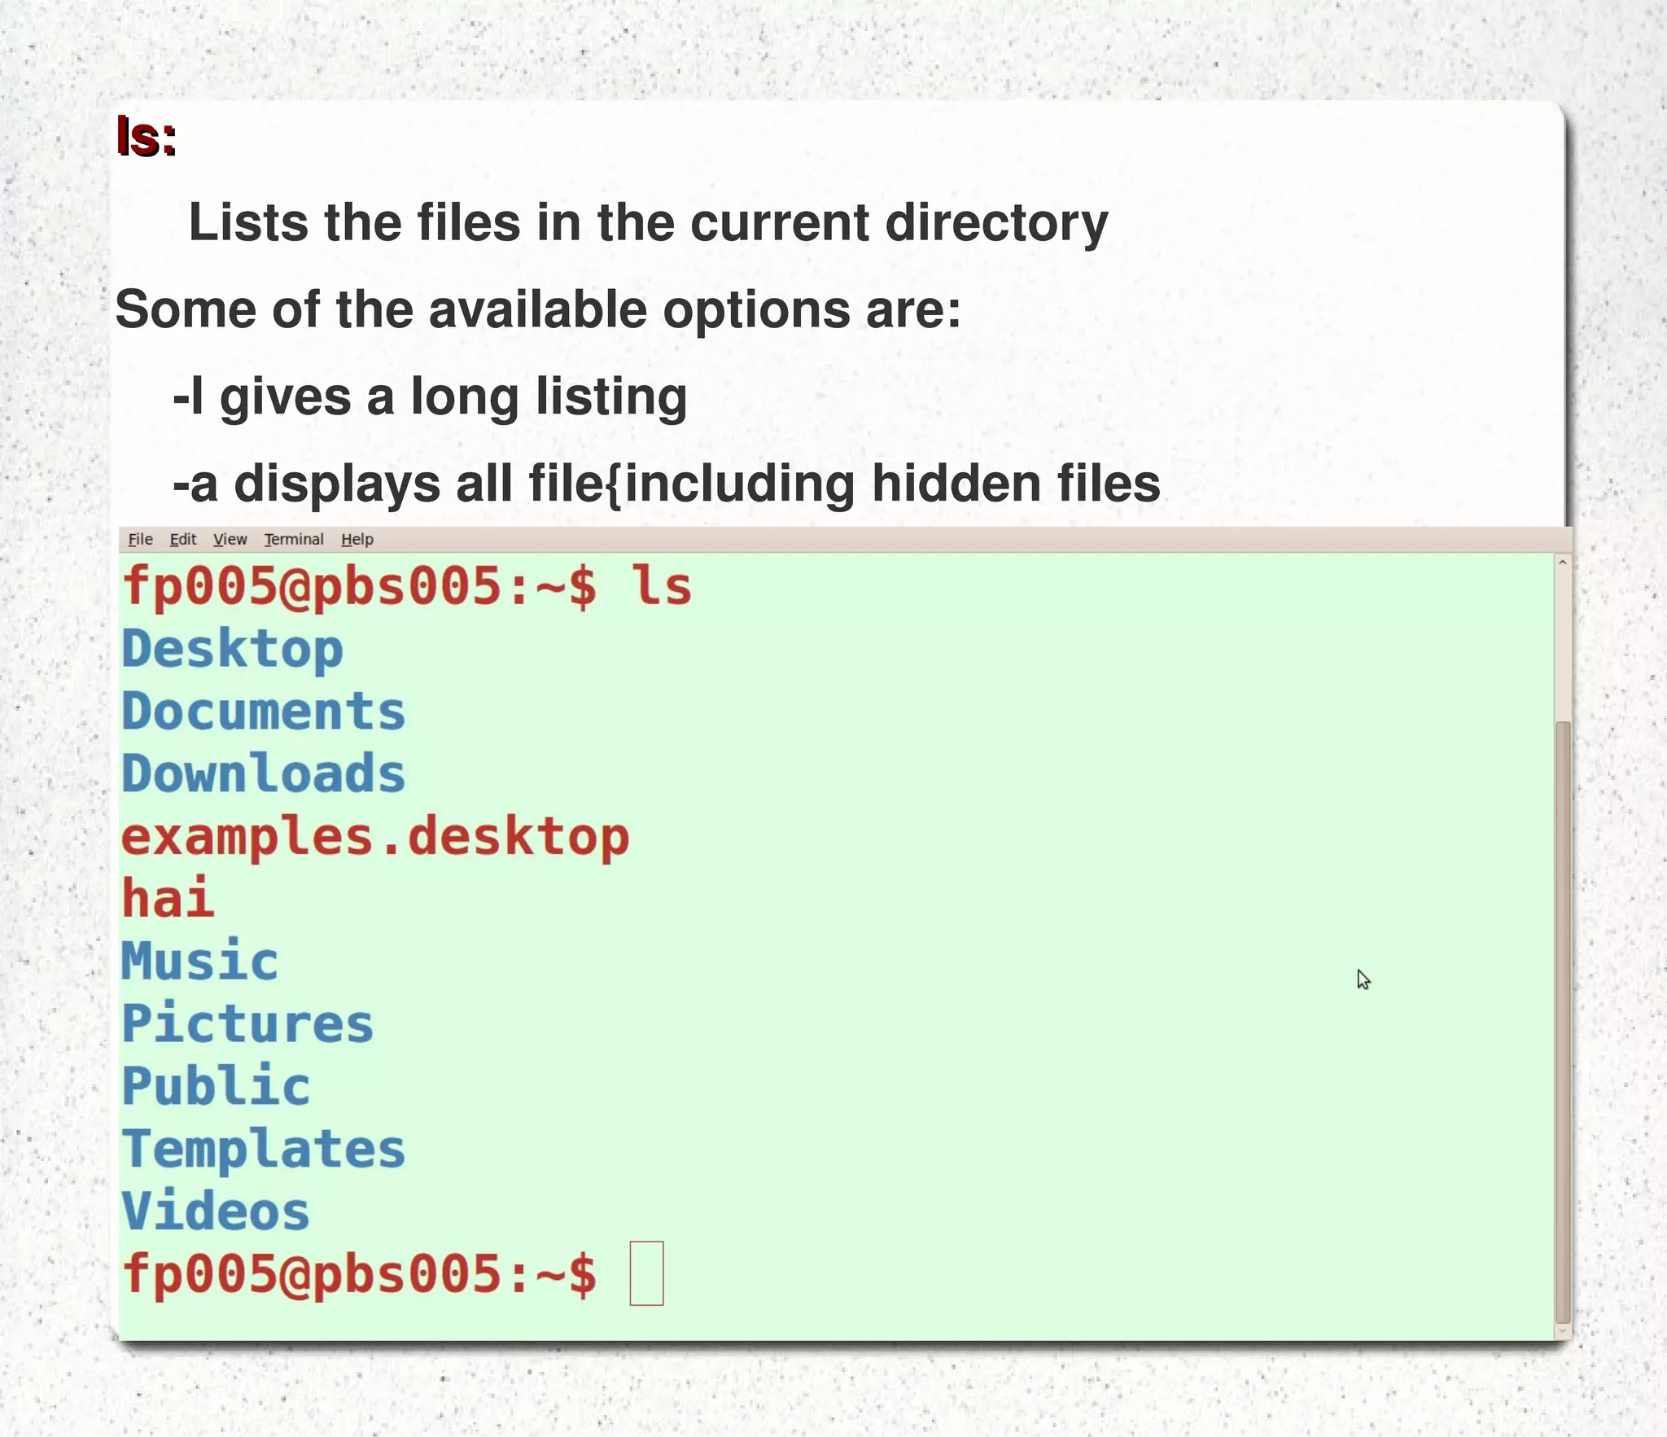Viewport: 1667px width, 1437px height.
Task: Click the Documents directory name
Action: tap(264, 712)
